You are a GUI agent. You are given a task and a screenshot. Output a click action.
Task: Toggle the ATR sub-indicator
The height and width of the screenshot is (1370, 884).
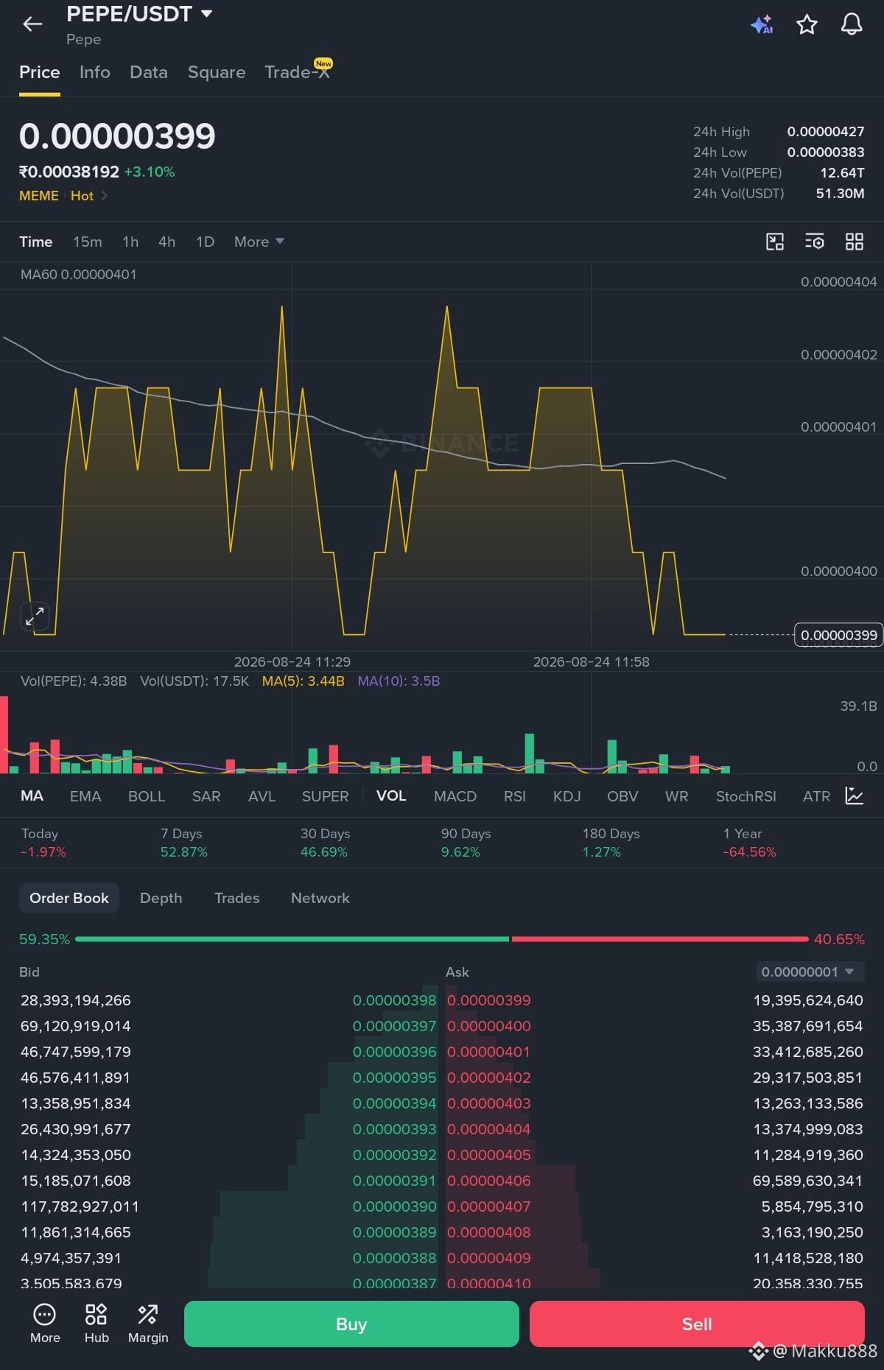click(x=817, y=796)
